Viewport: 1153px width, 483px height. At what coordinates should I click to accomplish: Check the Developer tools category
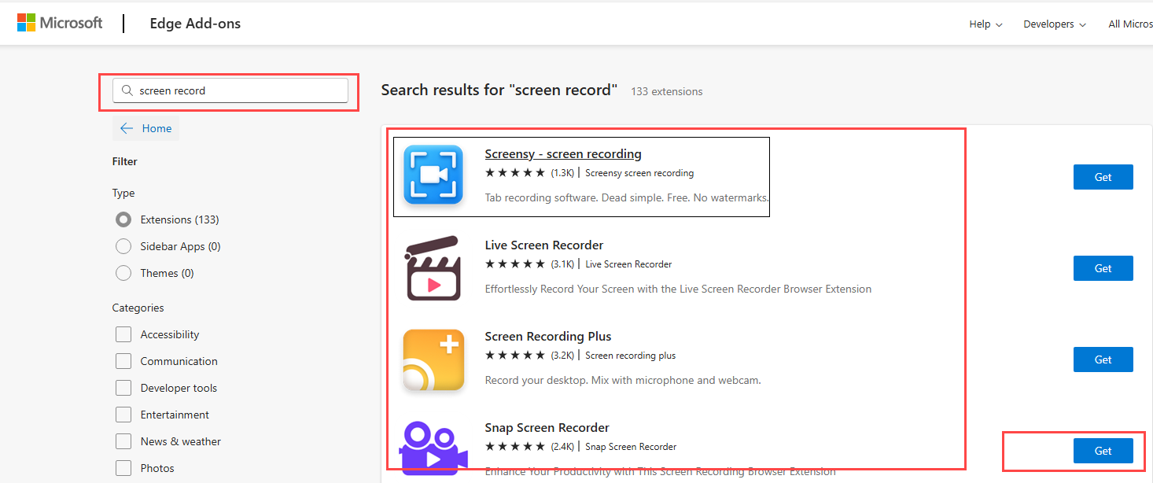point(123,388)
